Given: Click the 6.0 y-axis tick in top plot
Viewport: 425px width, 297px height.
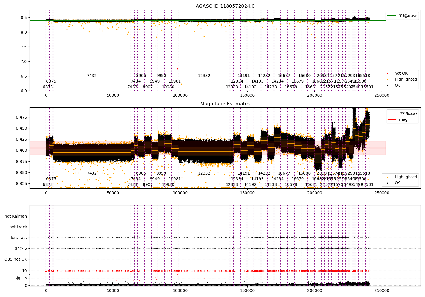Looking at the screenshot, I should click(24, 91).
